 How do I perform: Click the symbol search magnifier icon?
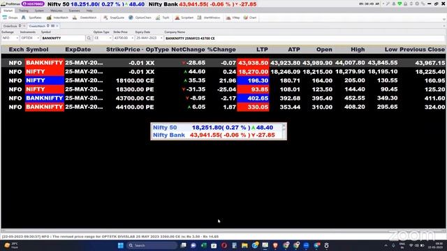tap(89, 38)
